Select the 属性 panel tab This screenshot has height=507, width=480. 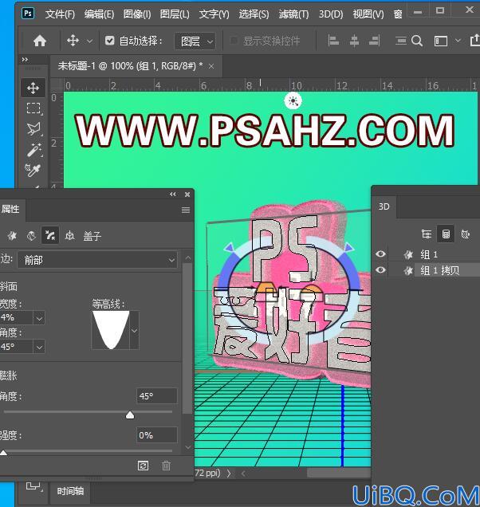10,209
